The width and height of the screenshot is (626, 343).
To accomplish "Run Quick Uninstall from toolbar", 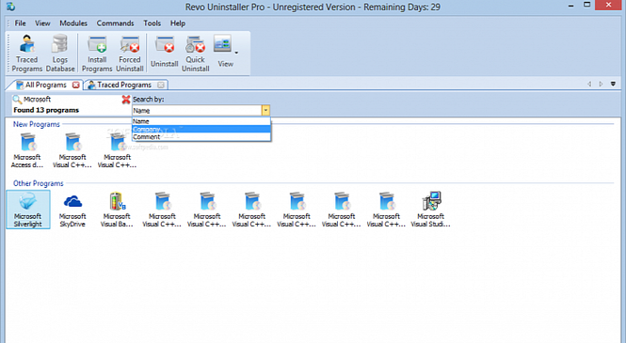I will tap(195, 54).
